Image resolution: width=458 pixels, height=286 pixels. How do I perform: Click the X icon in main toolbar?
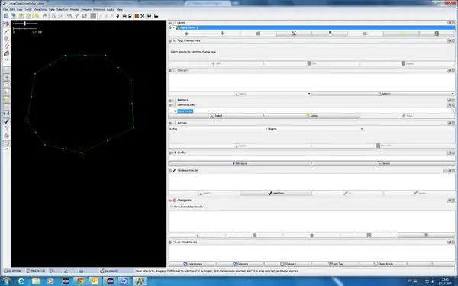[x=143, y=16]
